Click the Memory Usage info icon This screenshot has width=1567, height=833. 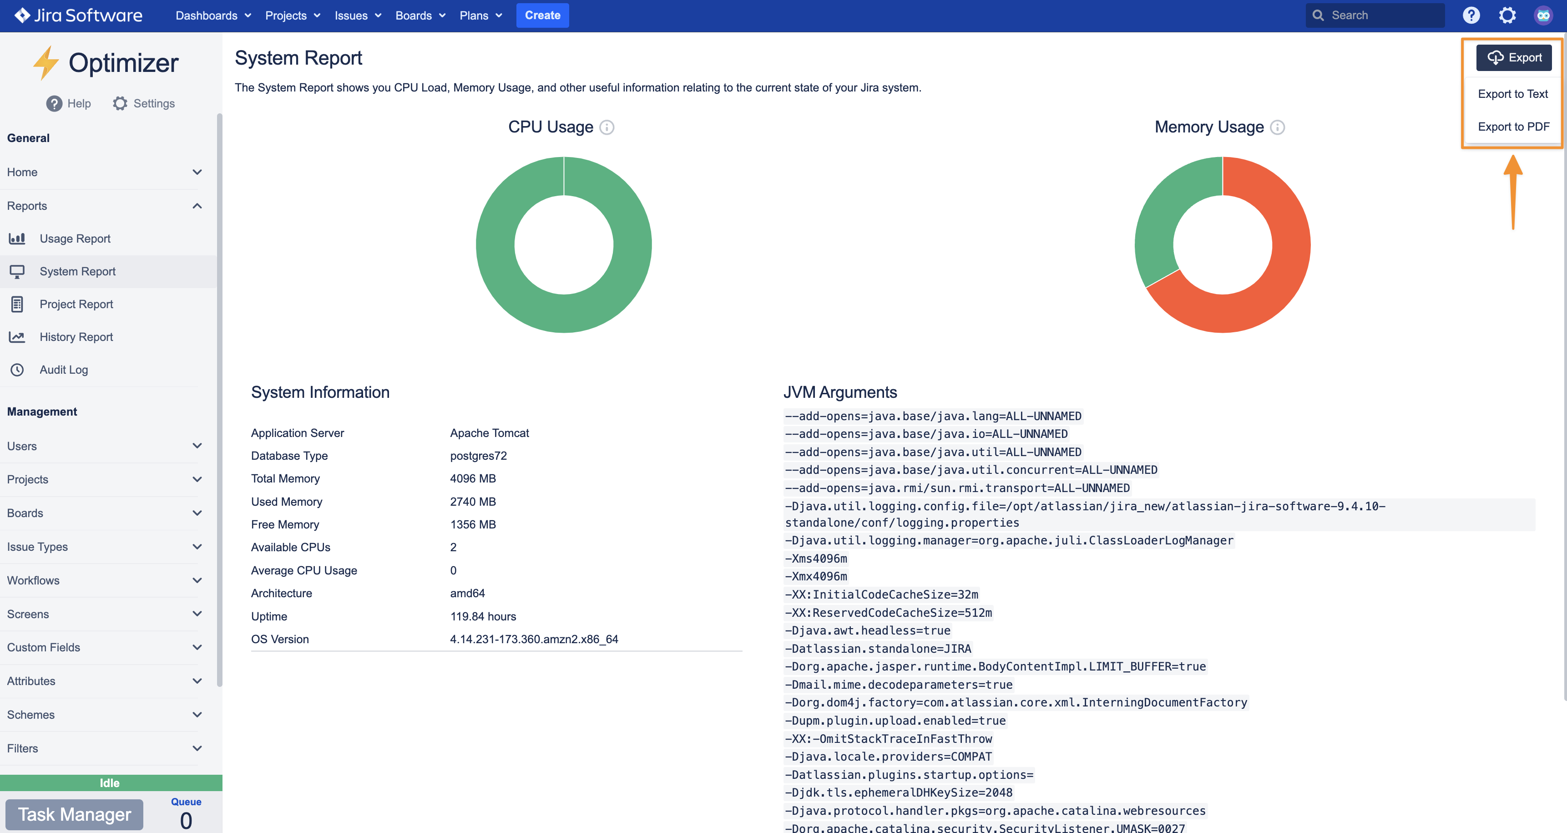coord(1278,127)
